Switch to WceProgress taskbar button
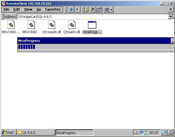Screen dimensions: 175x137 [x=75, y=133]
